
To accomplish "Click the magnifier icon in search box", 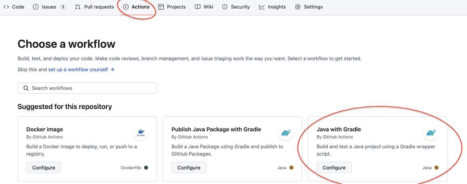I will click(26, 88).
